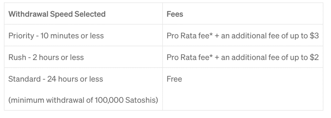Click the Free fee cell
The width and height of the screenshot is (331, 118).
(x=174, y=79)
